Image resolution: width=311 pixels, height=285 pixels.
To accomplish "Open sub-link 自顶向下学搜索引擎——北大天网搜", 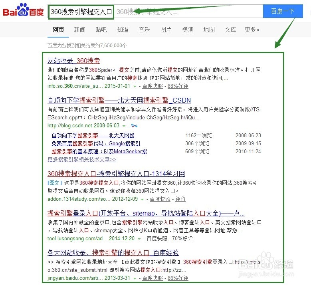I will point(93,135).
